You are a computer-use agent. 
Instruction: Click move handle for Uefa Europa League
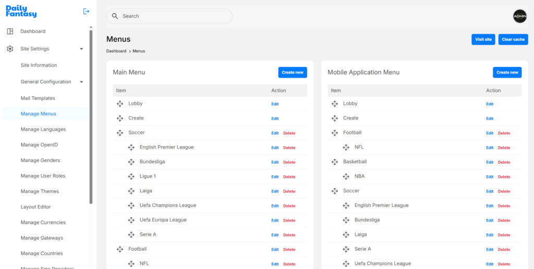pos(131,220)
